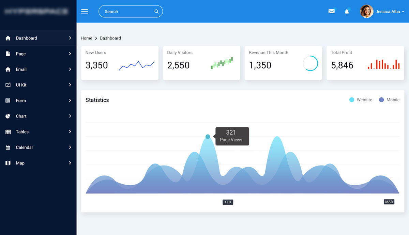Click the Total Profit value 5,846

[x=342, y=65]
